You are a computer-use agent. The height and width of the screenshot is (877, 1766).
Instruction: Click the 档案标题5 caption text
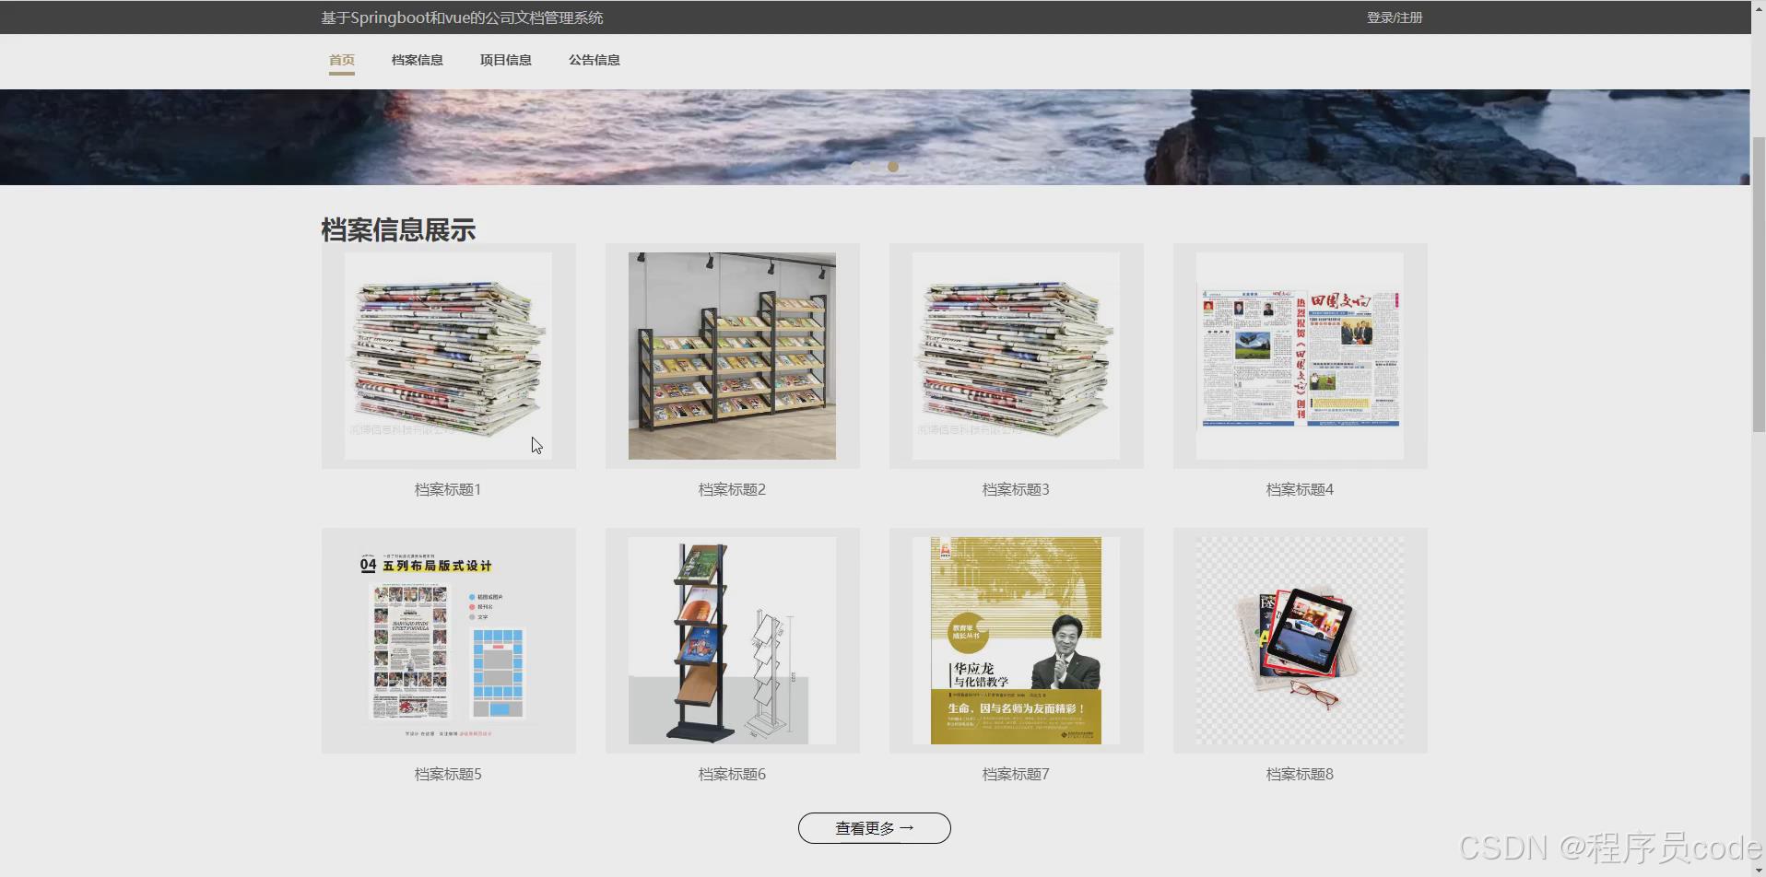click(x=448, y=774)
